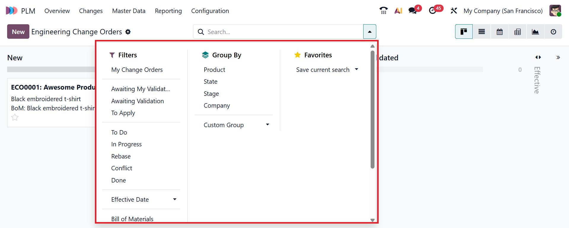This screenshot has width=569, height=228.
Task: Open the Reporting menu
Action: point(168,11)
